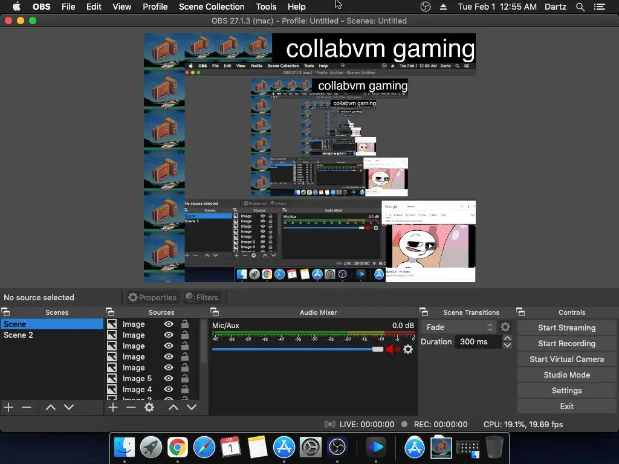Viewport: 619px width, 464px height.
Task: Open Spotlight search in the menu bar
Action: (x=580, y=7)
